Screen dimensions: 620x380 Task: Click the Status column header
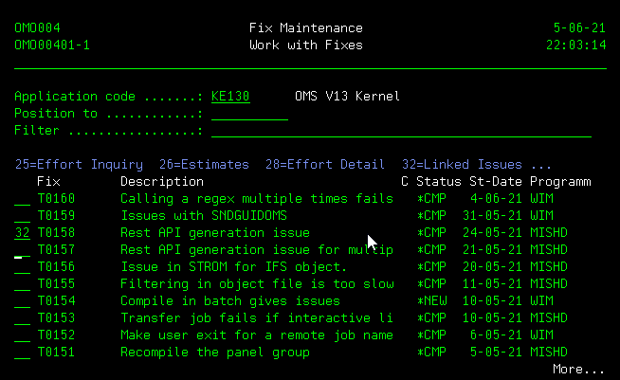pyautogui.click(x=438, y=181)
